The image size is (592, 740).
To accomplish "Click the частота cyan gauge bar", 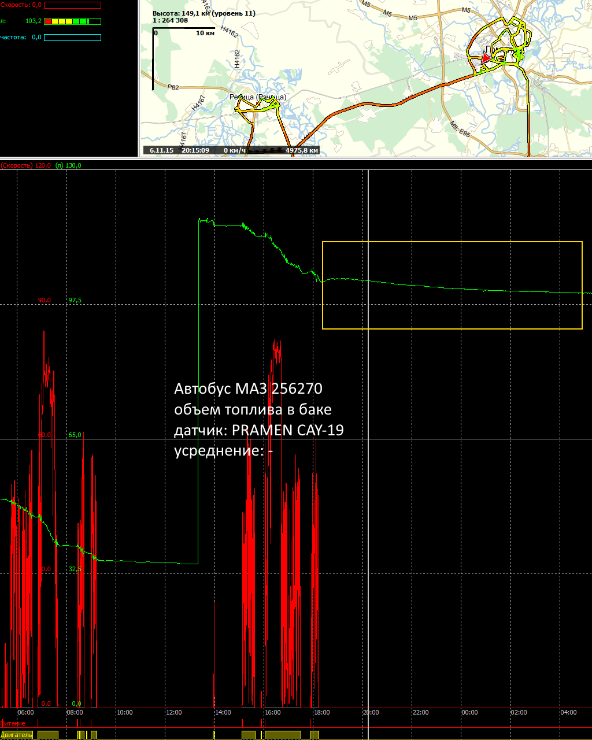I will [x=73, y=38].
